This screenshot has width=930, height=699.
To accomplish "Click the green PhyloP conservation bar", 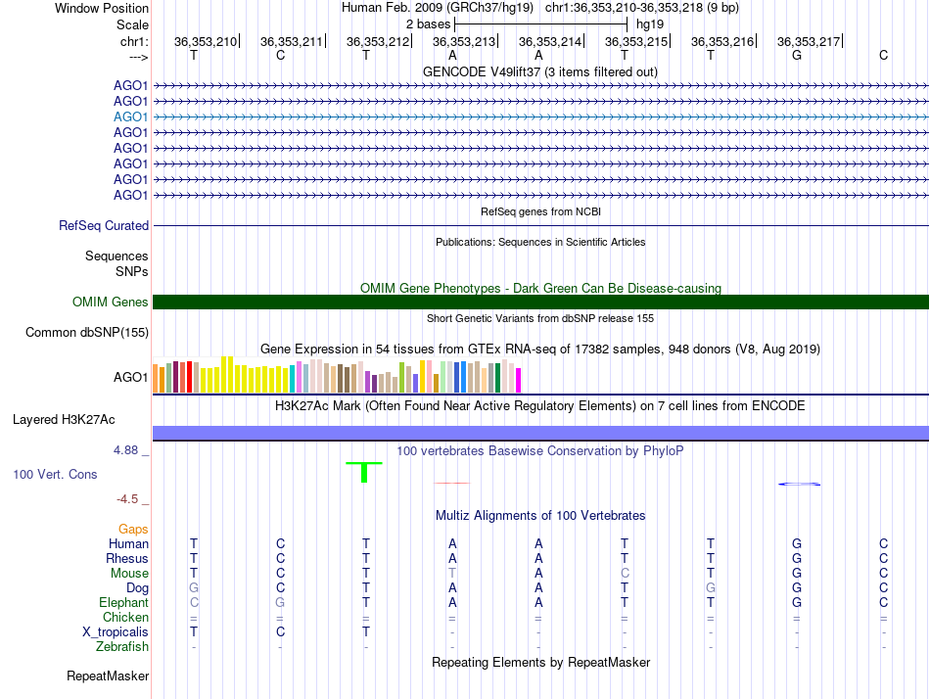I will click(364, 472).
